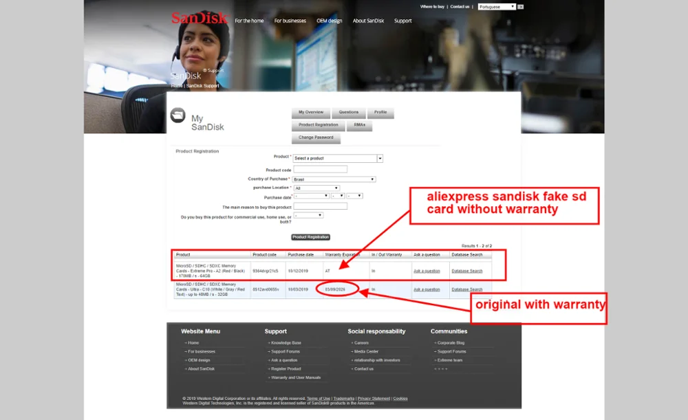Open About SanDisk menu in header
Image resolution: width=688 pixels, height=420 pixels.
tap(368, 21)
